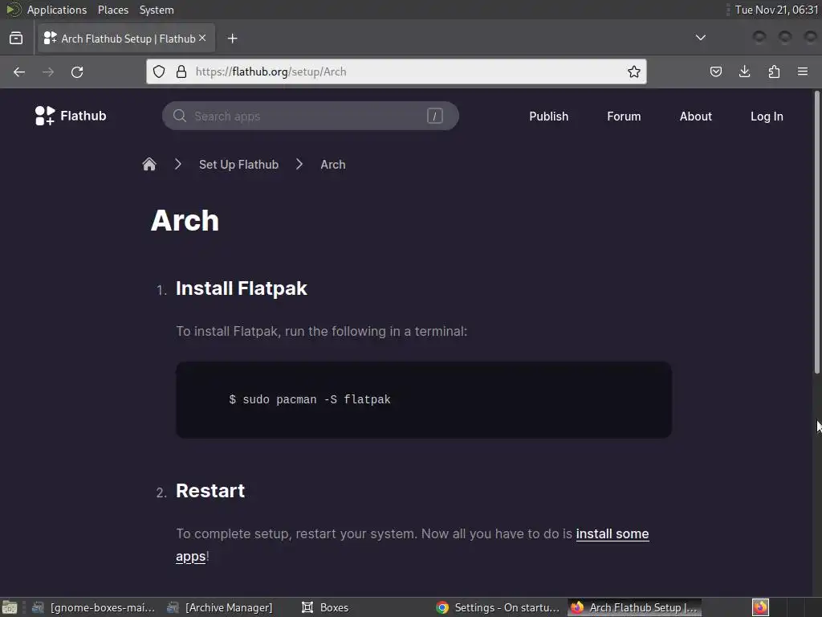Select the Arch Flathub Setup browser tab
This screenshot has height=617, width=822.
[126, 39]
